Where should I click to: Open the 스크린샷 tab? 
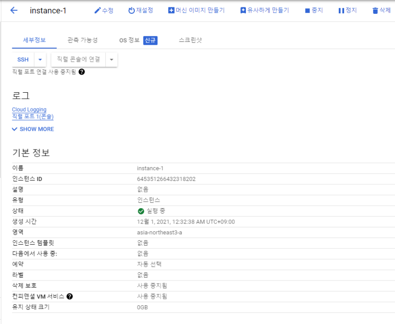coord(190,40)
